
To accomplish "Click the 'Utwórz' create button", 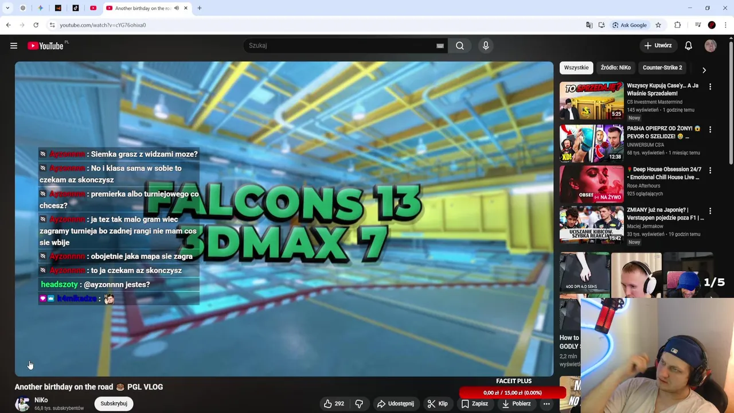I will (658, 46).
